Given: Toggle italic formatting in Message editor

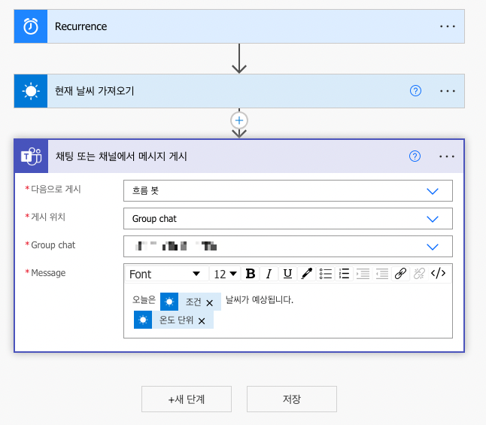Looking at the screenshot, I should (269, 274).
